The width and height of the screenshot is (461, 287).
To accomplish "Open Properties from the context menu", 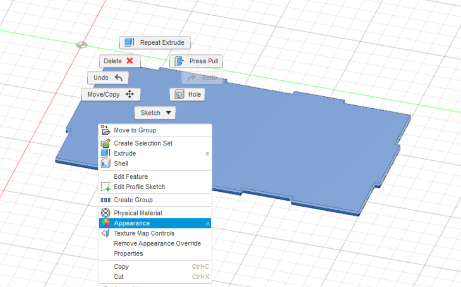I will pos(155,254).
